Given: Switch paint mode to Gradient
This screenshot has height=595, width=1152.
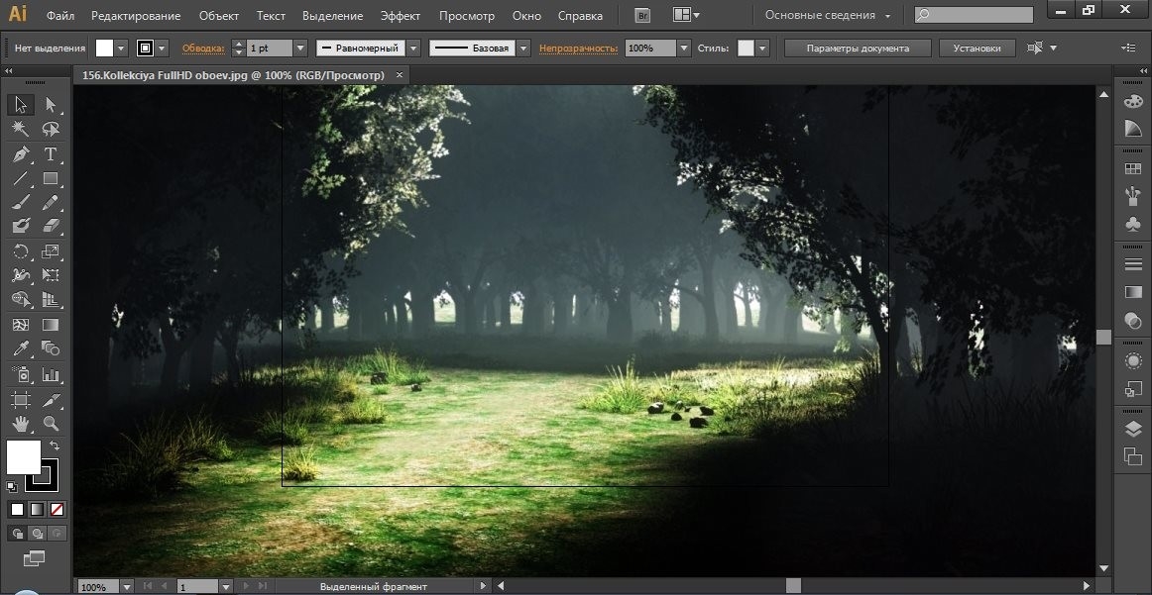Looking at the screenshot, I should tap(37, 509).
